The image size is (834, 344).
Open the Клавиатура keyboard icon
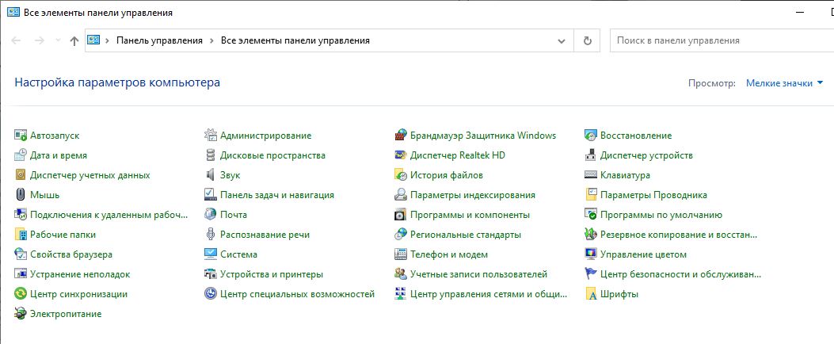(x=591, y=175)
